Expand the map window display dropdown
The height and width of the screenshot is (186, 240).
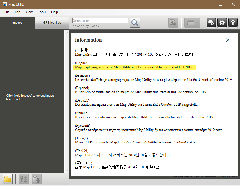point(197,23)
